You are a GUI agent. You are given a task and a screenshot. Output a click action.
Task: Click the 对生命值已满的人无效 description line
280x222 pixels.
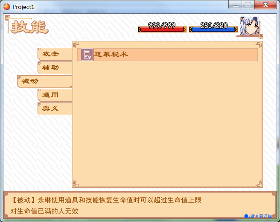[x=44, y=211]
